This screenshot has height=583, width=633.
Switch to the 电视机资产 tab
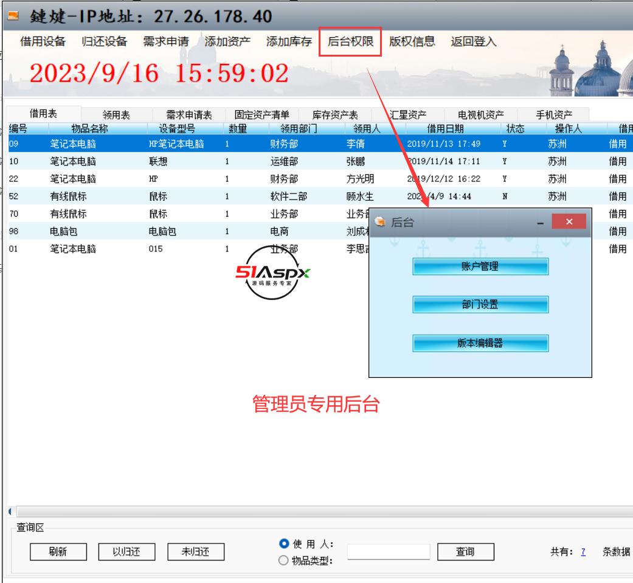(x=481, y=115)
